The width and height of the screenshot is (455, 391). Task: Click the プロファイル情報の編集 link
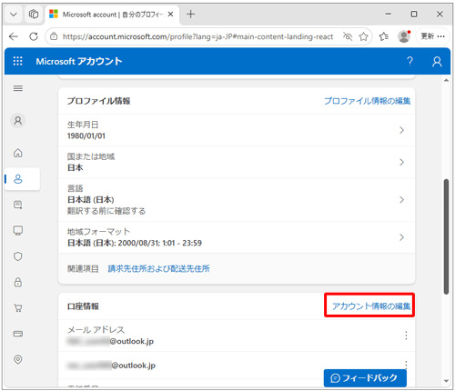click(x=367, y=101)
